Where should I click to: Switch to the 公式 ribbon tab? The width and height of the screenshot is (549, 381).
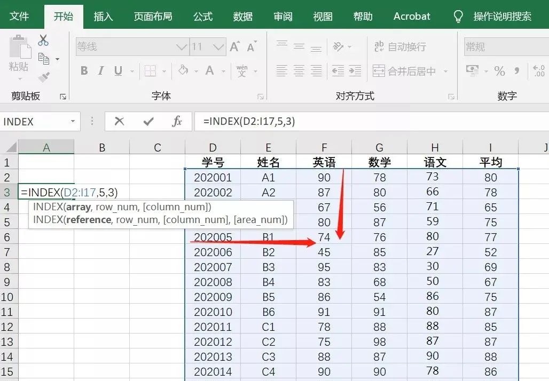click(x=202, y=16)
